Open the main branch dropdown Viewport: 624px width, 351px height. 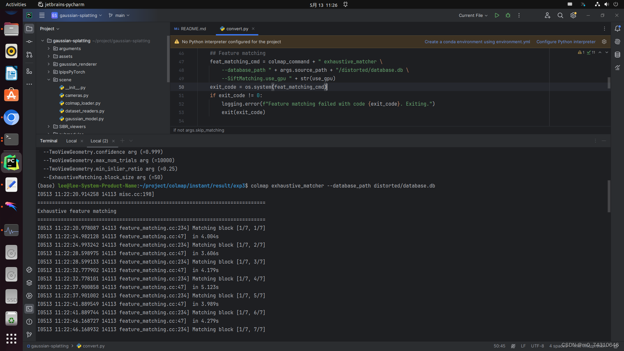click(x=119, y=15)
